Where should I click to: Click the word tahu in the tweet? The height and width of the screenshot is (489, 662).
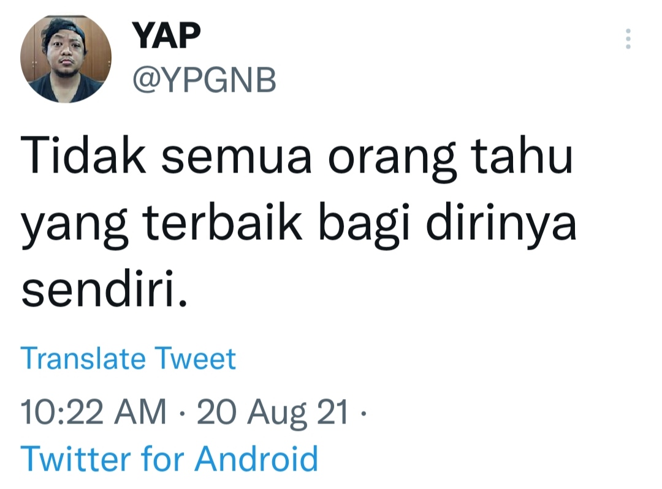click(523, 154)
